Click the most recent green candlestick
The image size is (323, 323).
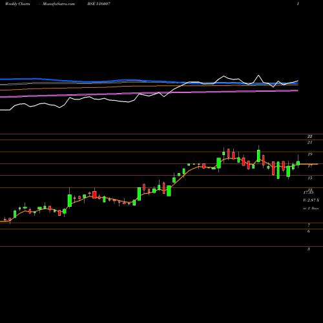(298, 163)
